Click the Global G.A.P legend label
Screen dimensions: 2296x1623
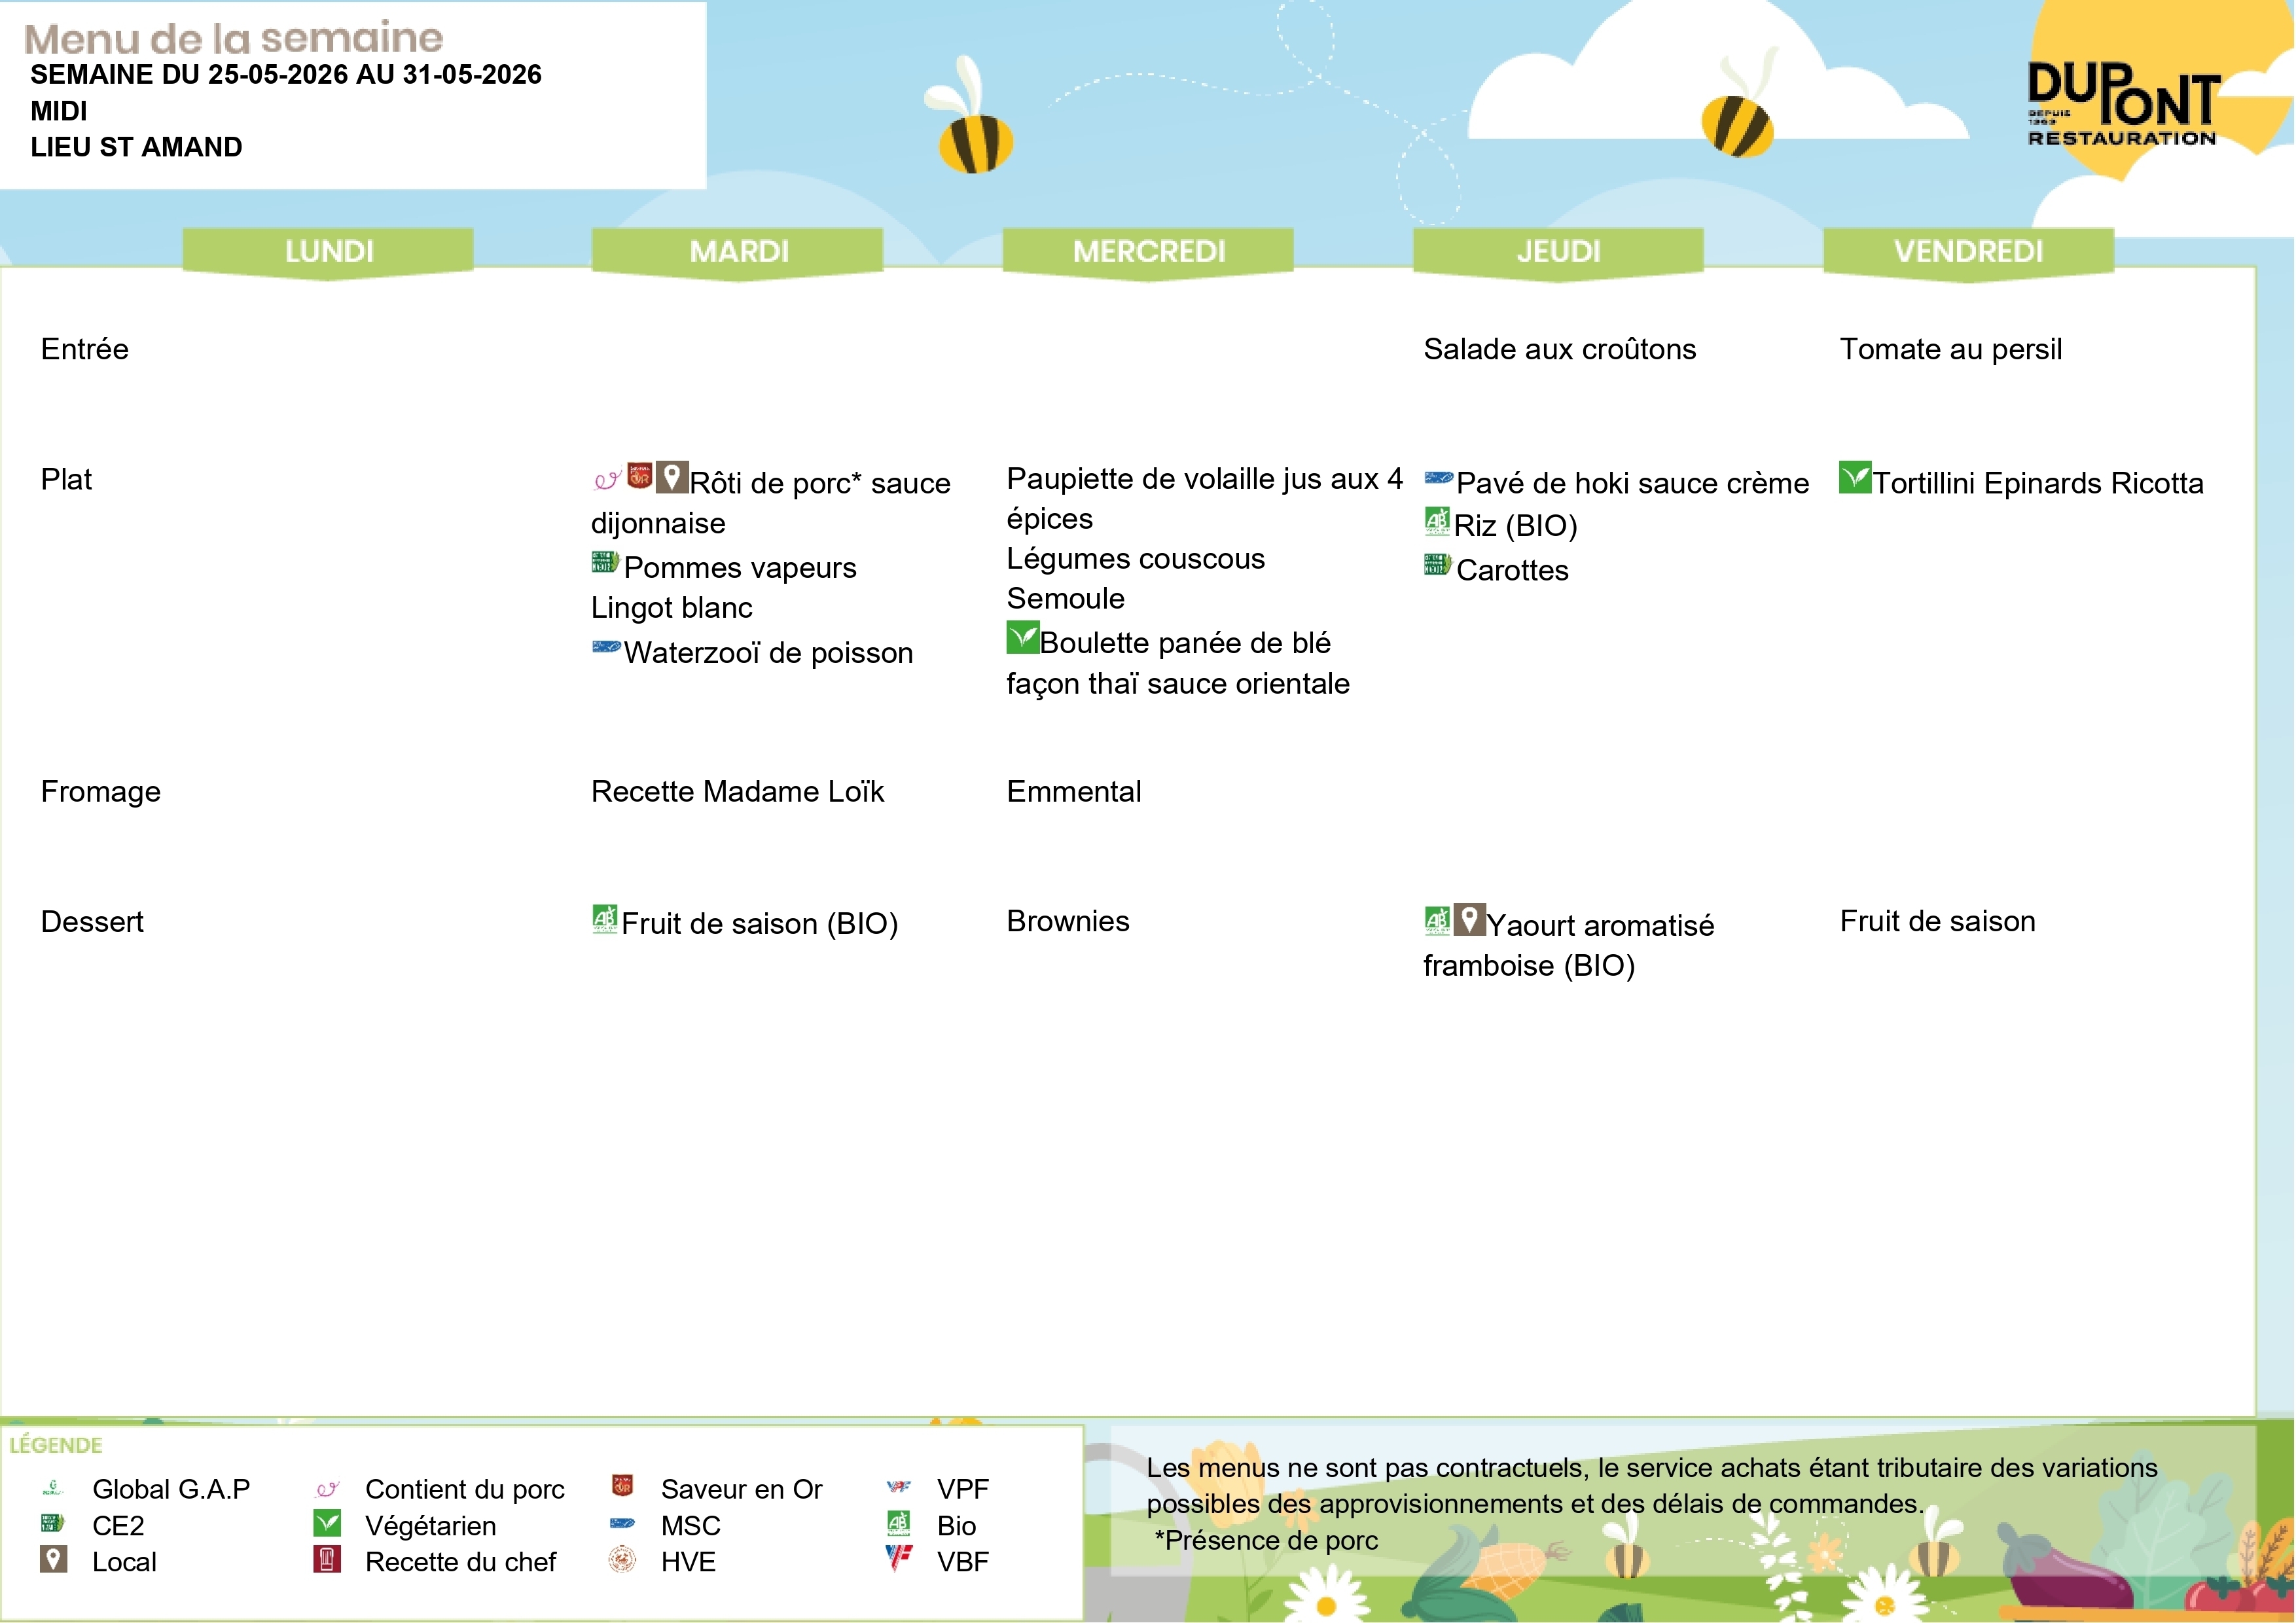tap(171, 1489)
